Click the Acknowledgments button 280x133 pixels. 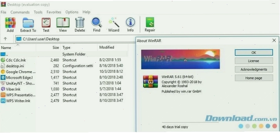click(x=254, y=69)
